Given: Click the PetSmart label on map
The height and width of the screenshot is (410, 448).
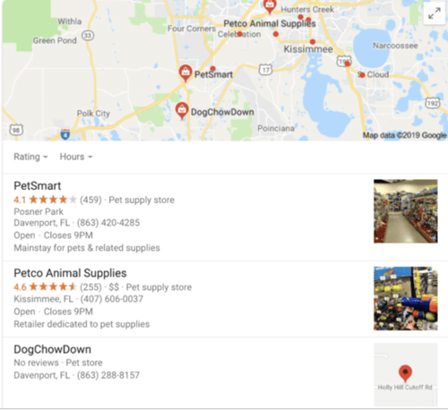Looking at the screenshot, I should click(213, 74).
